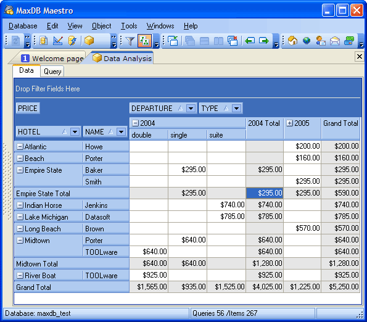Click the close all windows icon
Screen dimensions: 367x322
[x=233, y=41]
